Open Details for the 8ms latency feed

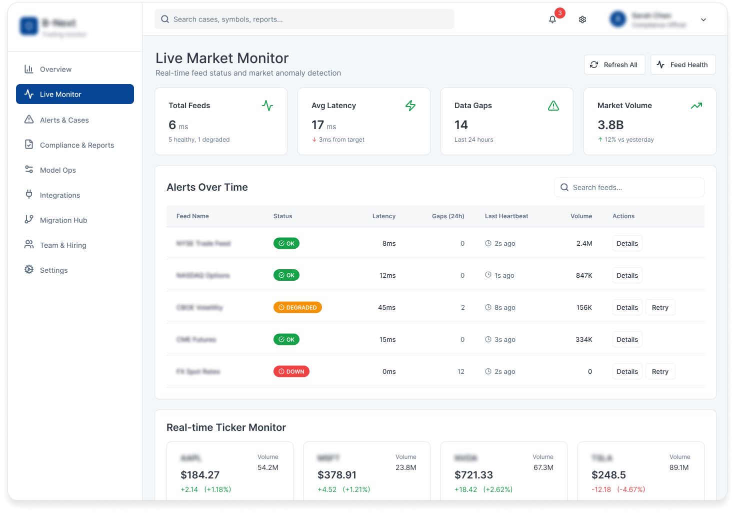coord(627,243)
